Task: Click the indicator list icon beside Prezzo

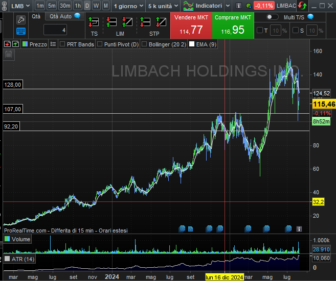Action: pyautogui.click(x=53, y=44)
